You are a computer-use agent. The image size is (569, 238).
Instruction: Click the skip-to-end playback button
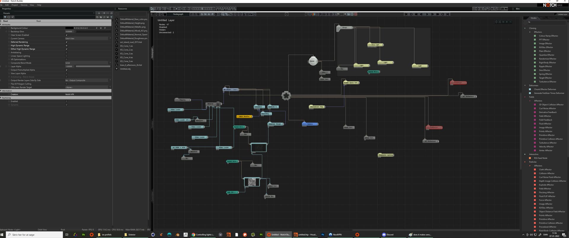(448, 14)
